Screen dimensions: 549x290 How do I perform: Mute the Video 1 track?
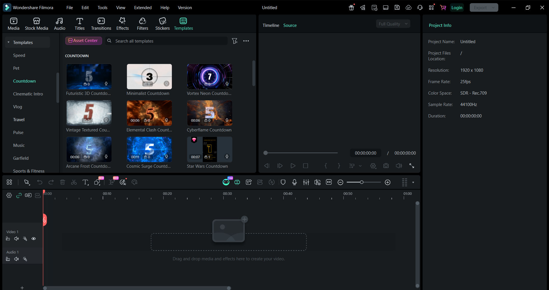(16, 239)
